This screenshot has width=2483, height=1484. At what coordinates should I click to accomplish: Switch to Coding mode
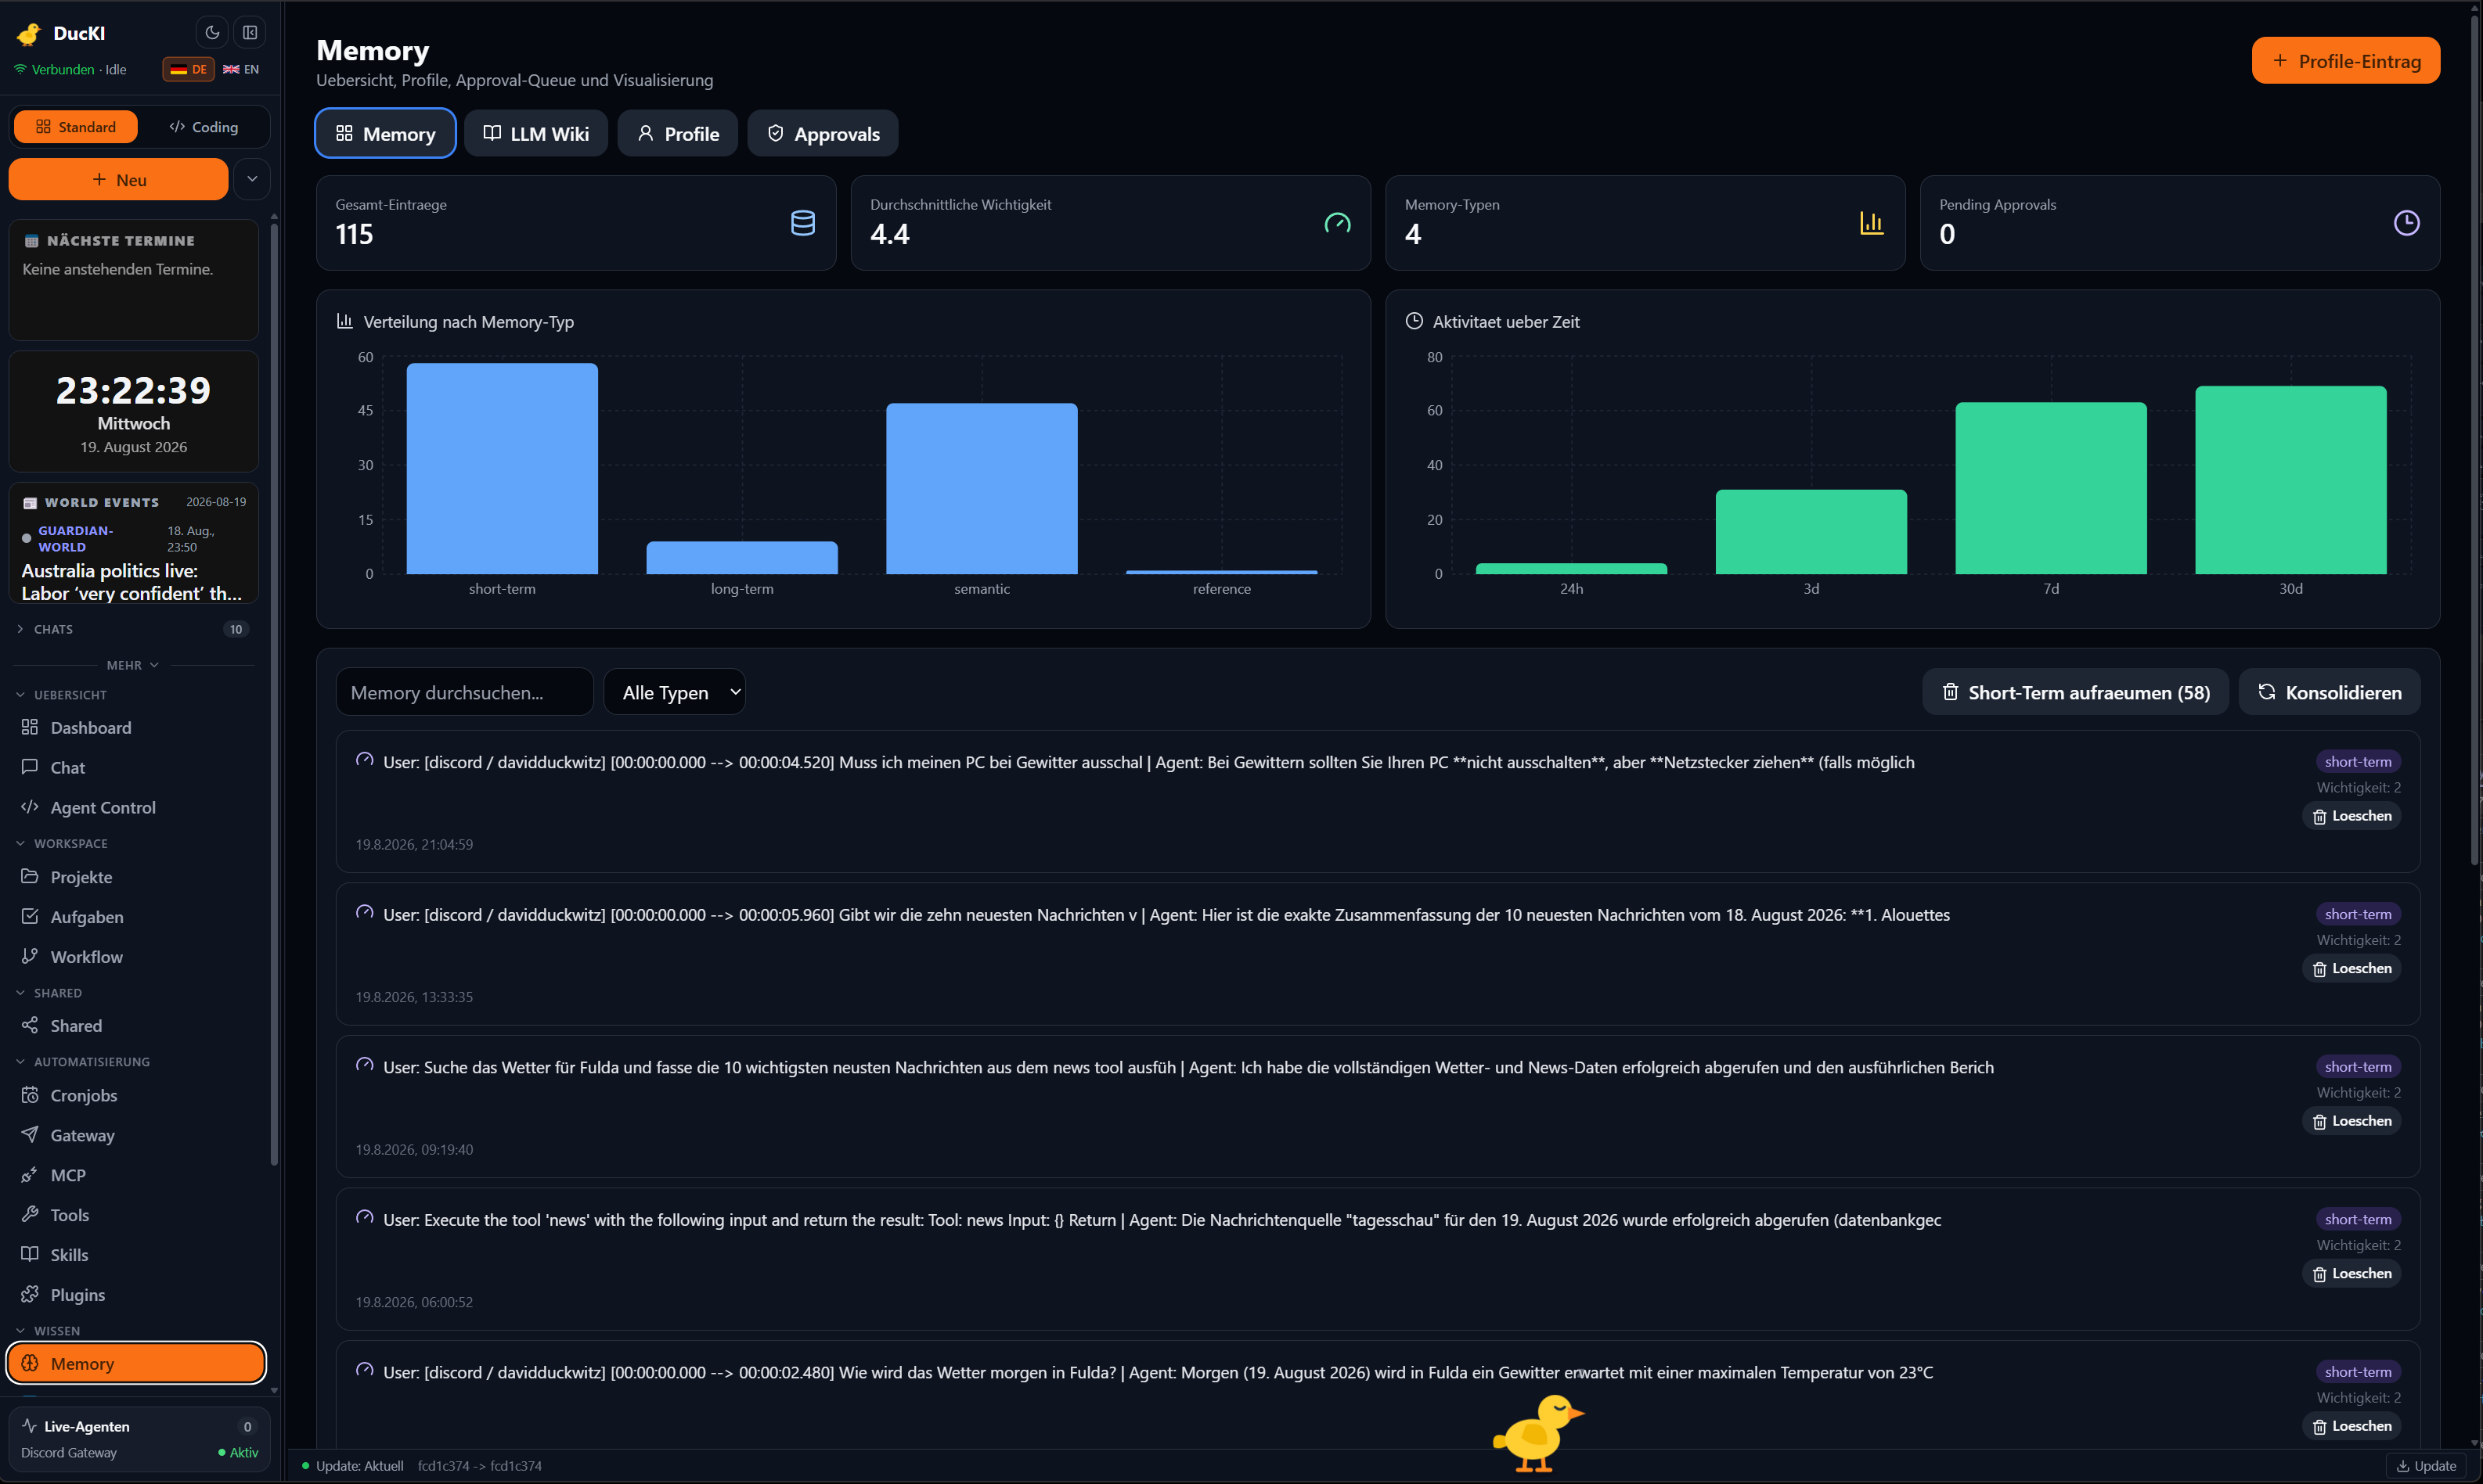point(204,127)
